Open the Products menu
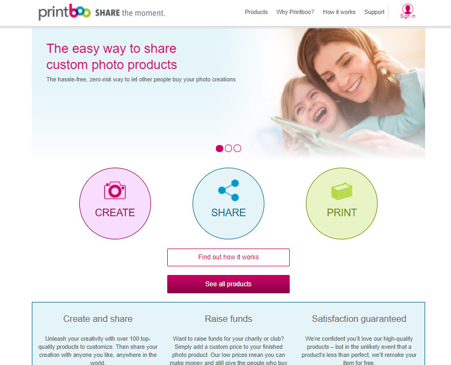 pyautogui.click(x=256, y=12)
